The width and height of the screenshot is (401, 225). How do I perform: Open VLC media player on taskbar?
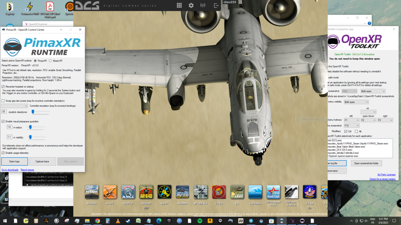pos(118,221)
